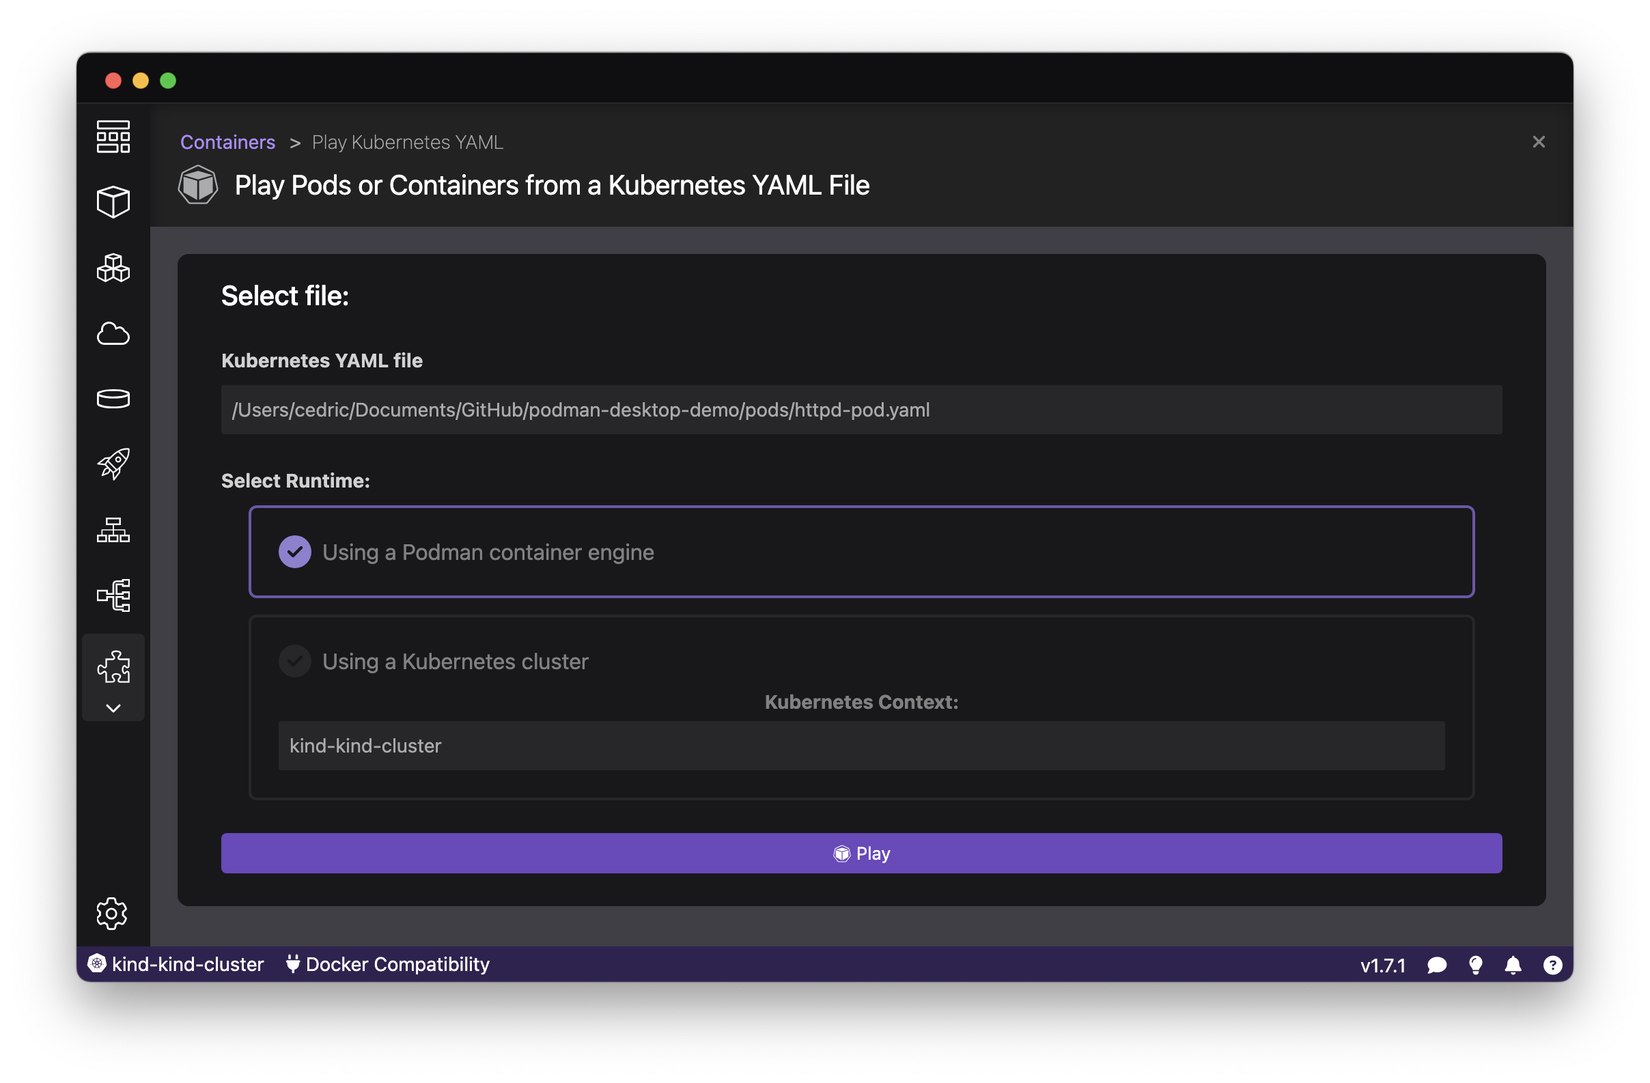Open the Volumes cylinder sidebar icon
This screenshot has height=1083, width=1650.
[x=113, y=398]
